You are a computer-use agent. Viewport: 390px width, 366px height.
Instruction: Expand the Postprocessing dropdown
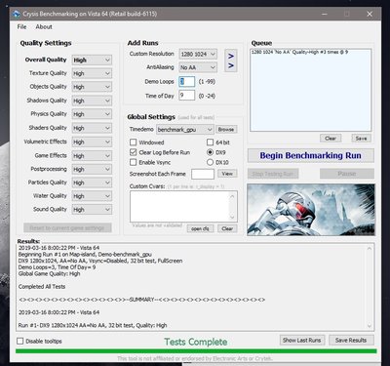pyautogui.click(x=92, y=170)
